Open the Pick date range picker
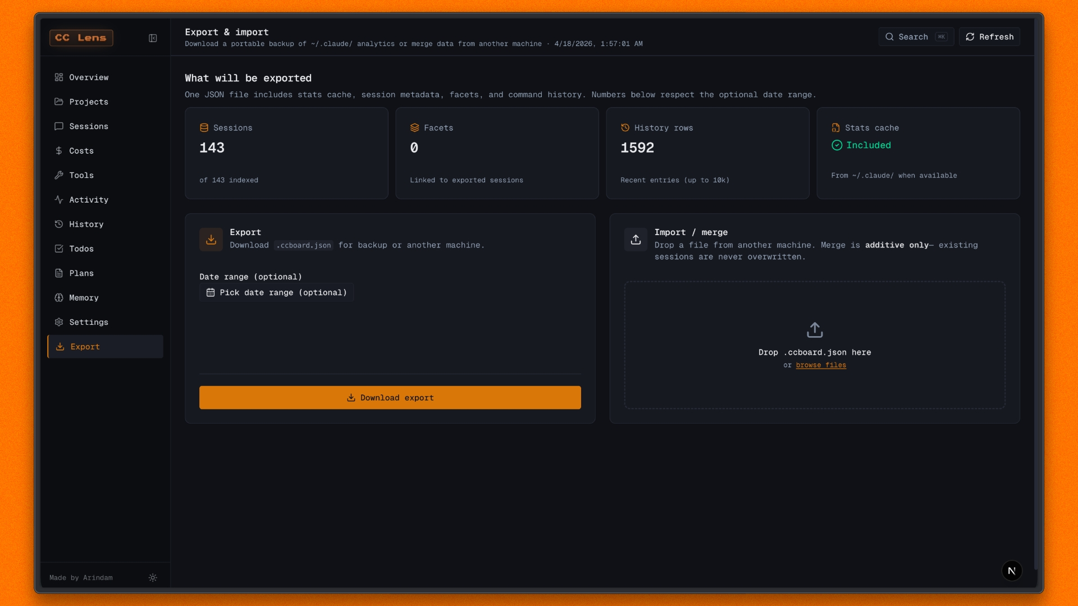Image resolution: width=1078 pixels, height=606 pixels. click(277, 293)
